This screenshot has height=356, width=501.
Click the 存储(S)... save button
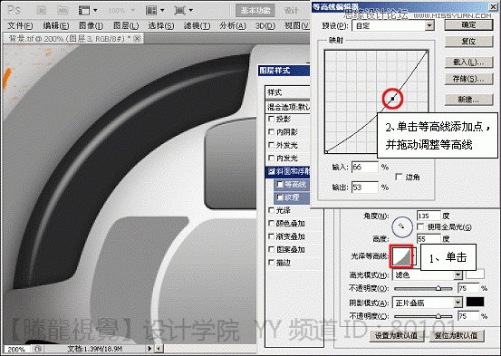tap(468, 79)
